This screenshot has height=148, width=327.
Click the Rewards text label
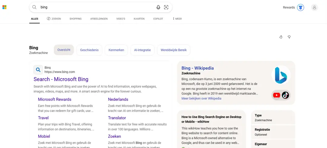pos(289,8)
